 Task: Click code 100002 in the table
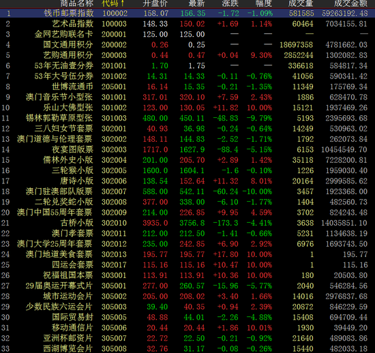pyautogui.click(x=115, y=14)
